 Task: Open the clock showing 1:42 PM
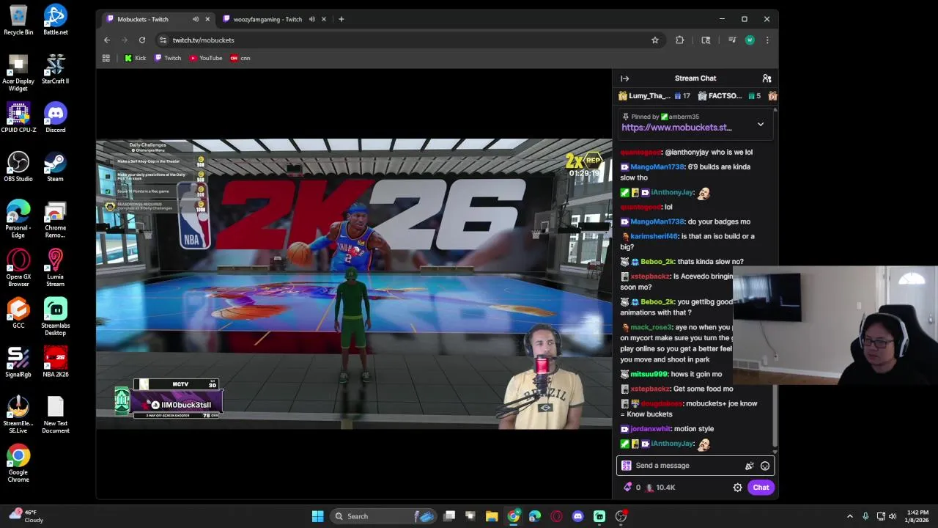[x=917, y=516]
